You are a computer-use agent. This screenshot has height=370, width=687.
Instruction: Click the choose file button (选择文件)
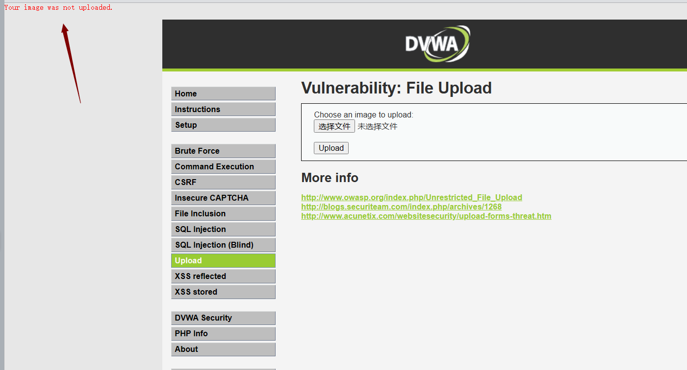334,126
